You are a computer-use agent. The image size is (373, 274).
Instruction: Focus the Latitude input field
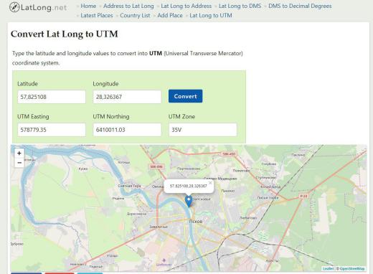[x=52, y=97]
